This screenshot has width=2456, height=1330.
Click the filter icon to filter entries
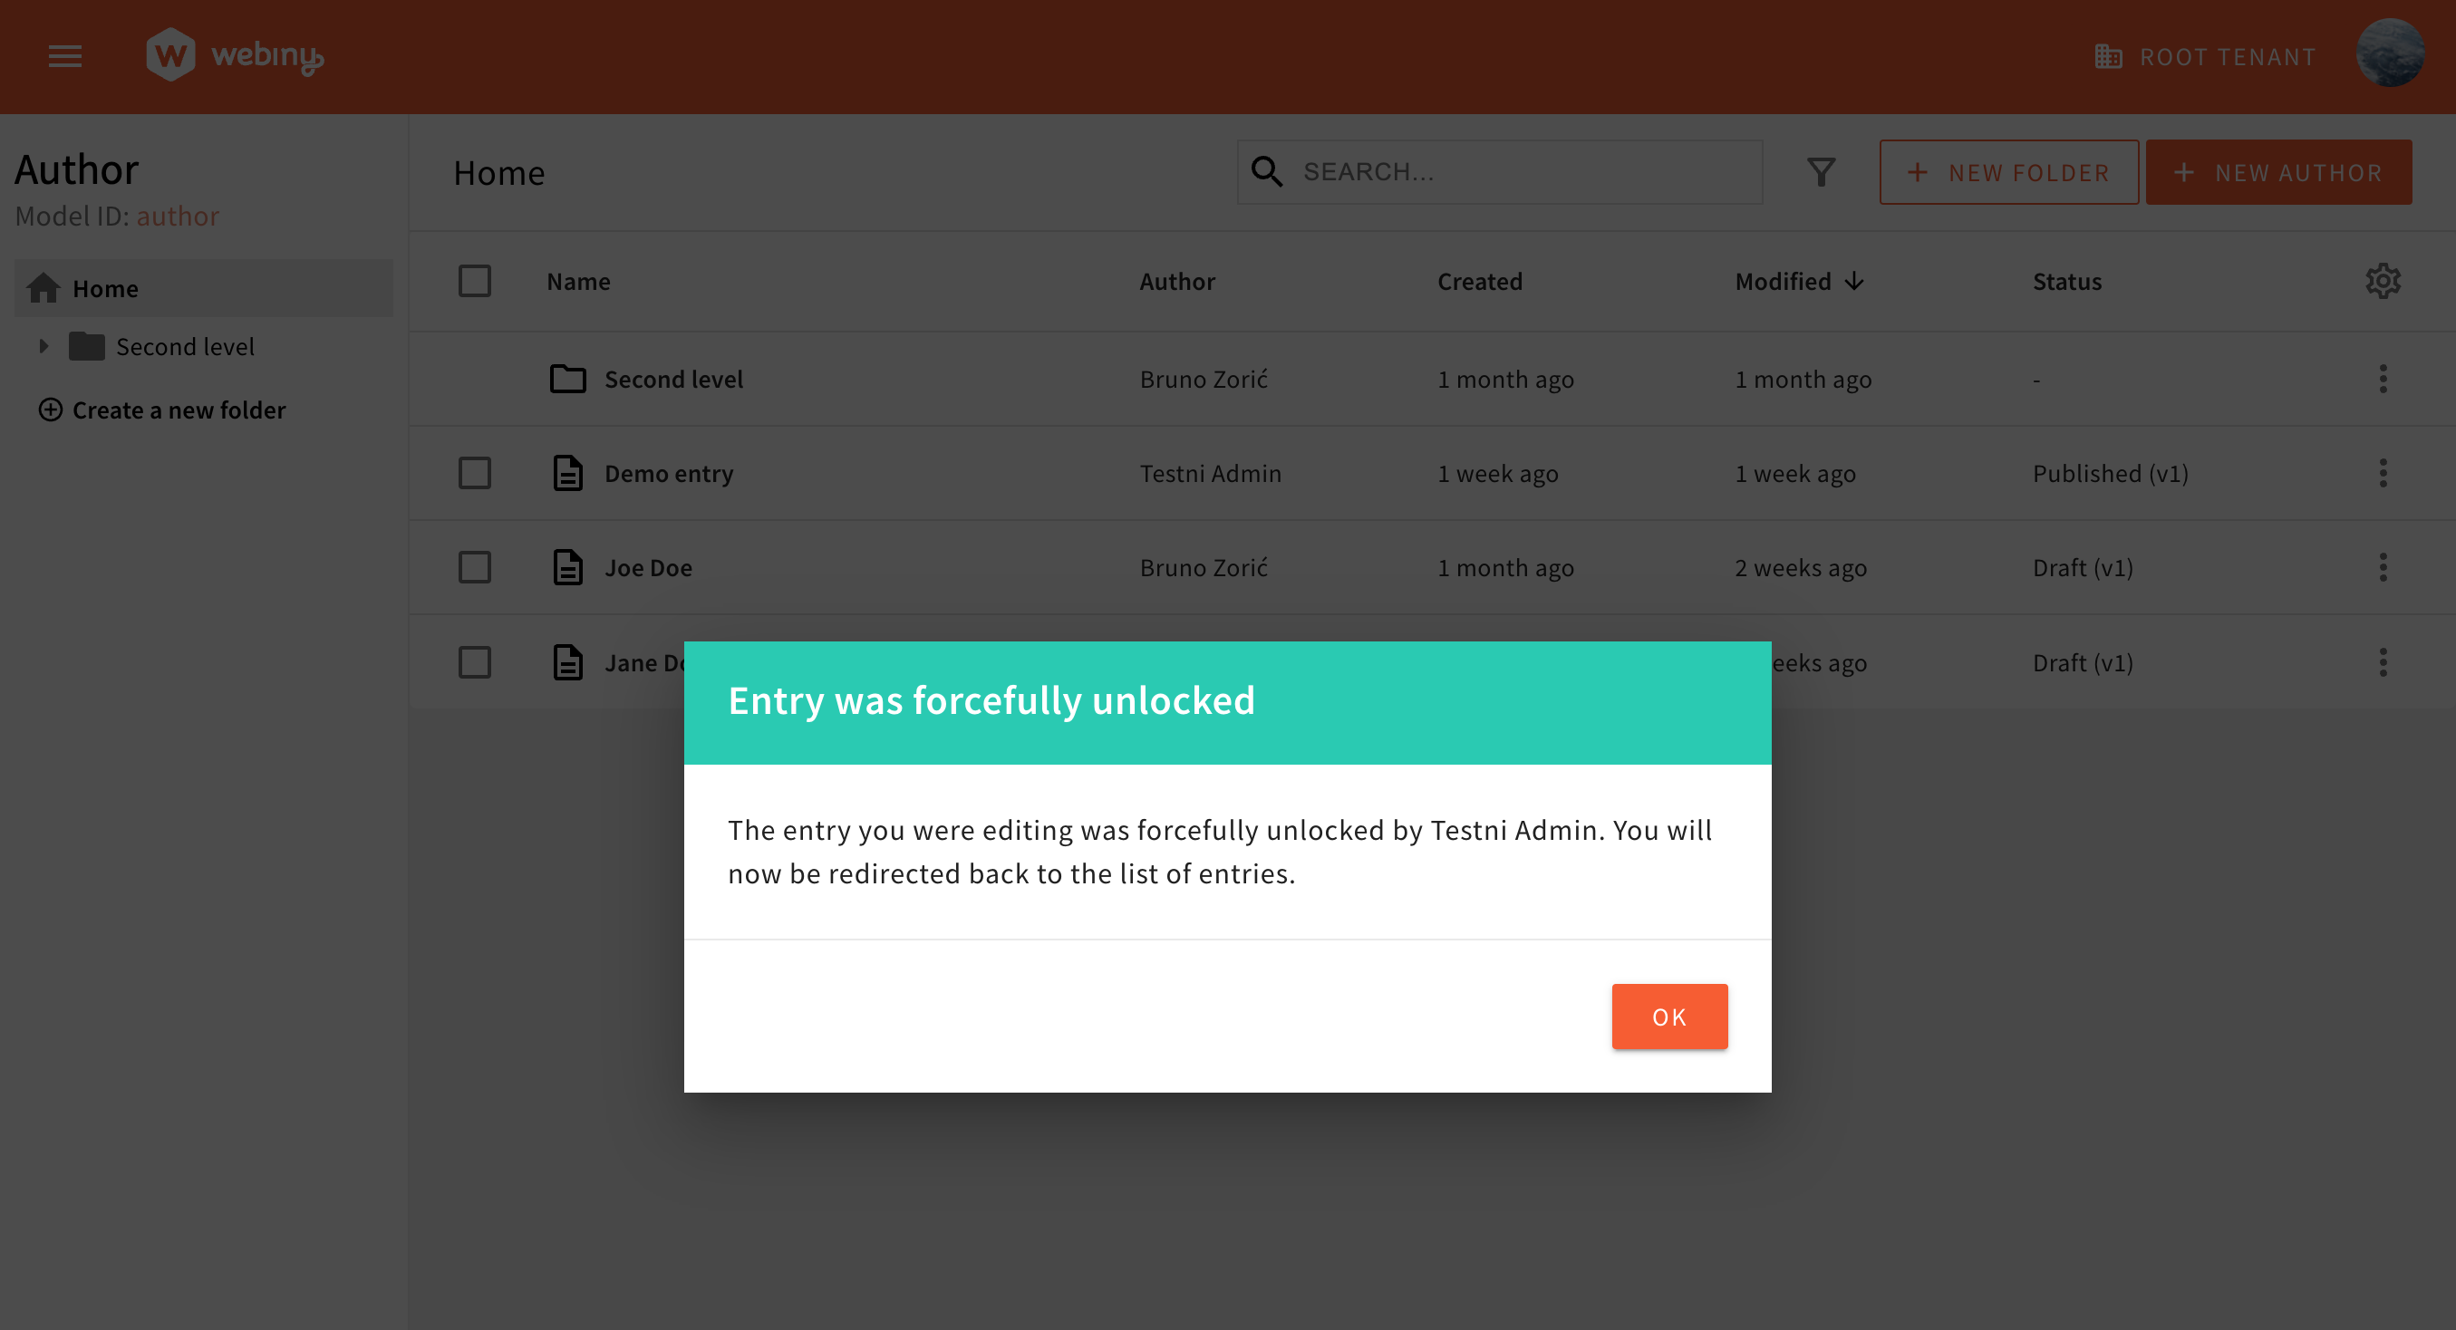1822,170
